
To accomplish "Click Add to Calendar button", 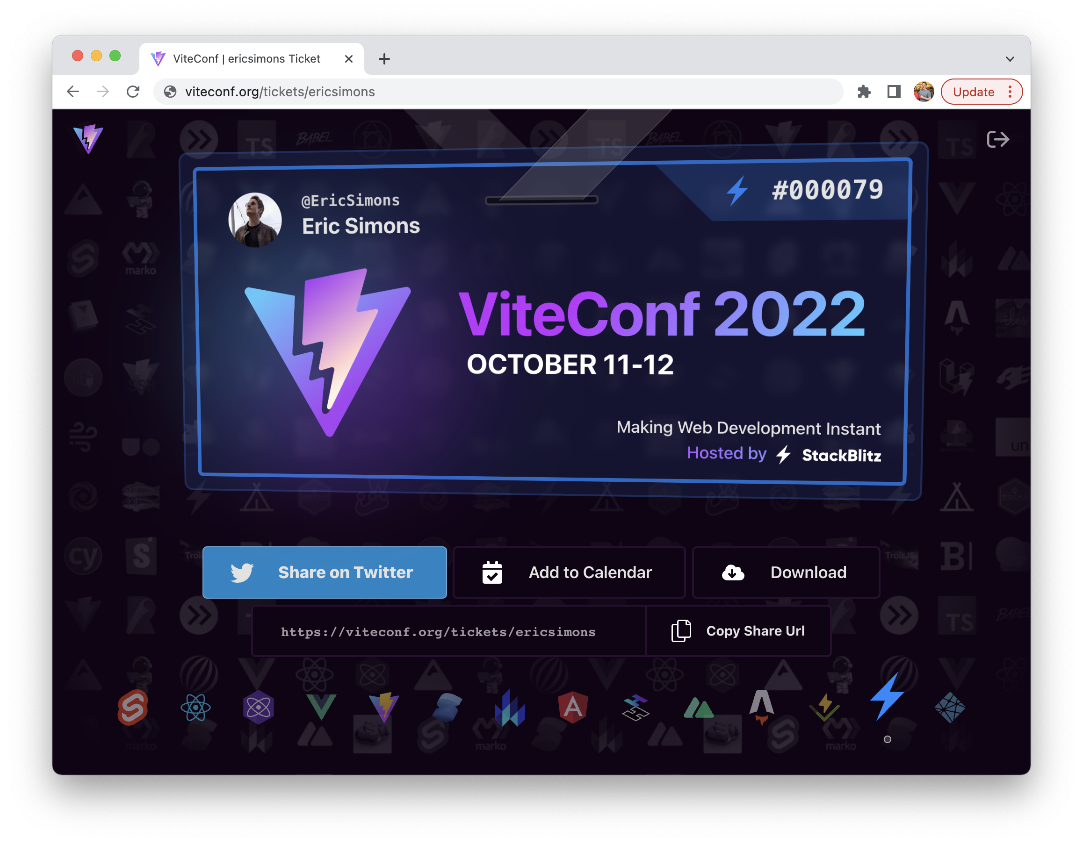I will click(x=570, y=572).
